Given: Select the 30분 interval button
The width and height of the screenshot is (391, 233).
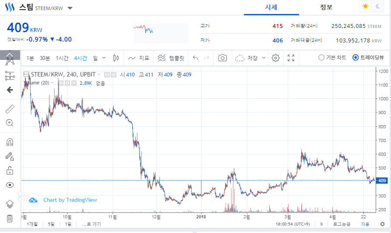Looking at the screenshot, I should pos(45,58).
